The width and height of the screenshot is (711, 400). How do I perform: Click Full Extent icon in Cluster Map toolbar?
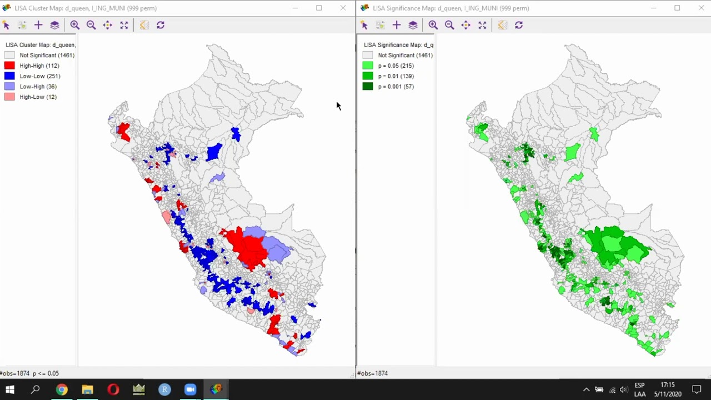pyautogui.click(x=124, y=25)
